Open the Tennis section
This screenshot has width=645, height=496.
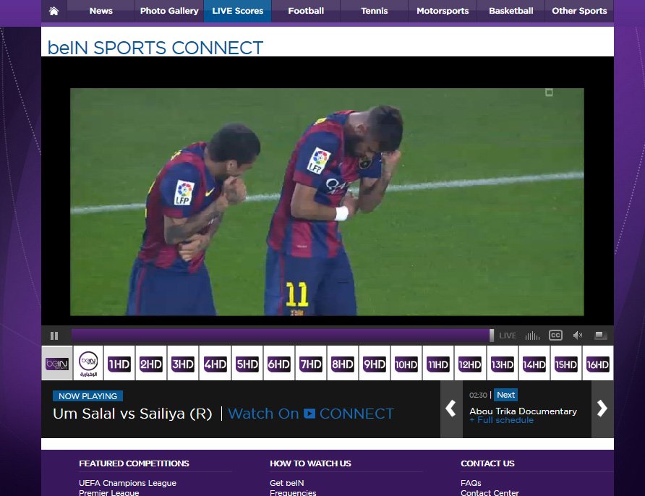tap(374, 11)
